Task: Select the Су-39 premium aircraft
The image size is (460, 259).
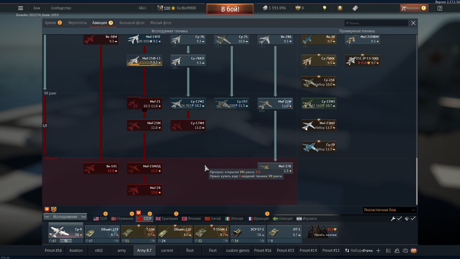Action: tap(319, 147)
